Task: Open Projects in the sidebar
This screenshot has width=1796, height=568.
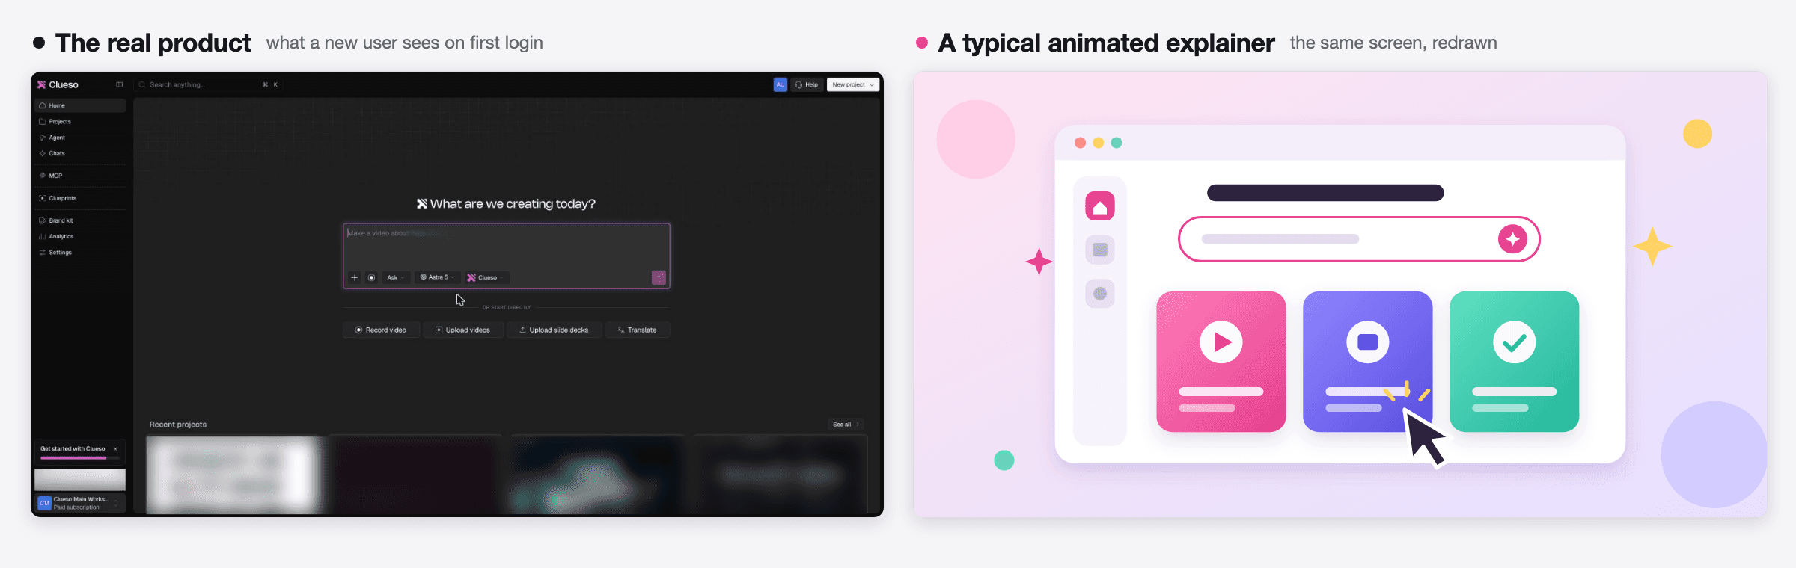Action: click(x=80, y=121)
